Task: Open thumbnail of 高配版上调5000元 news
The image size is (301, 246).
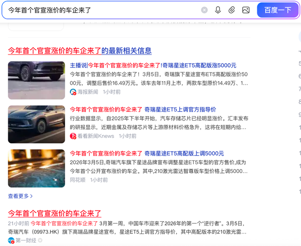Action: tap(36, 168)
